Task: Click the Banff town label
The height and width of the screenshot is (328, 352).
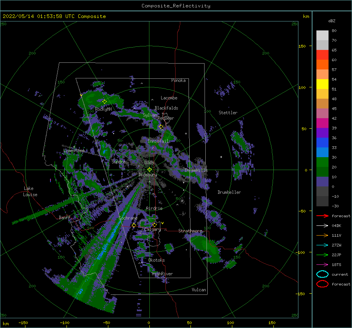Action: point(65,217)
